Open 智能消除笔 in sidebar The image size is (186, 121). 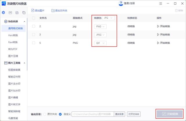pyautogui.click(x=14, y=111)
